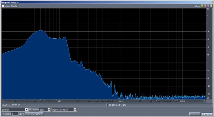Click the Erweitert button
214x117 pixels.
[x=206, y=114]
